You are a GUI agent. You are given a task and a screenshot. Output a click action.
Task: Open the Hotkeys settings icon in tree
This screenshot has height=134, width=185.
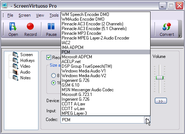15,60
